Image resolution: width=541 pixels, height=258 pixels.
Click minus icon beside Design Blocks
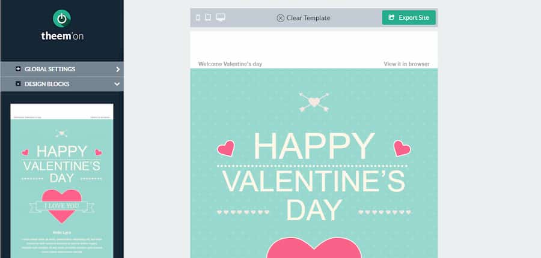coord(18,84)
